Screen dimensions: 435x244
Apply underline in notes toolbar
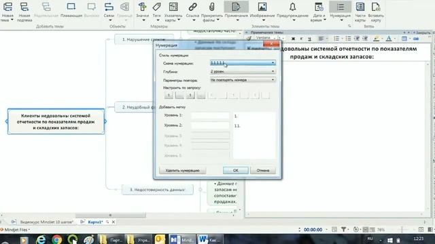310,39
